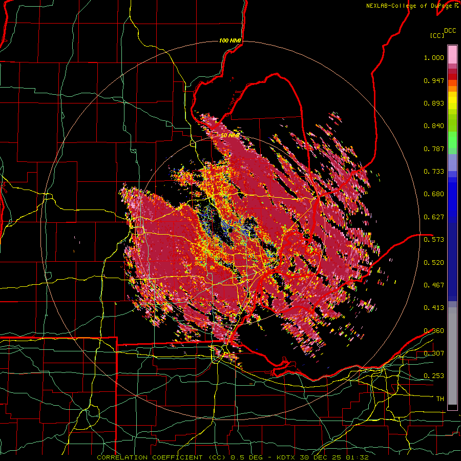Click the 0.520 legend value
The height and width of the screenshot is (461, 461).
coord(434,263)
